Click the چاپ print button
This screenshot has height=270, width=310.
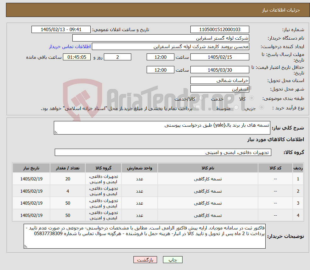click(x=172, y=260)
